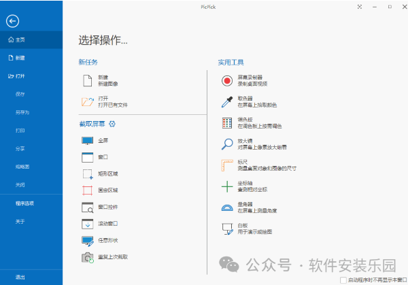Open 程序选项 in the sidebar menu

[x=24, y=203]
